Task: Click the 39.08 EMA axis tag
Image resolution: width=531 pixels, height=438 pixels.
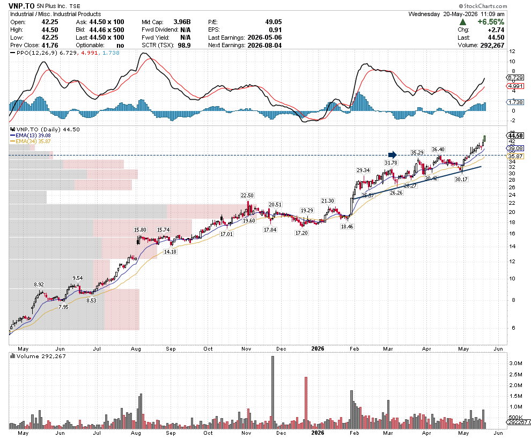Action: click(x=515, y=149)
